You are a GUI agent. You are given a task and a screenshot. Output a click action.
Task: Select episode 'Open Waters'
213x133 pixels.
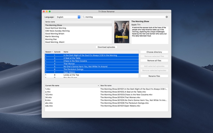[x=92, y=72]
